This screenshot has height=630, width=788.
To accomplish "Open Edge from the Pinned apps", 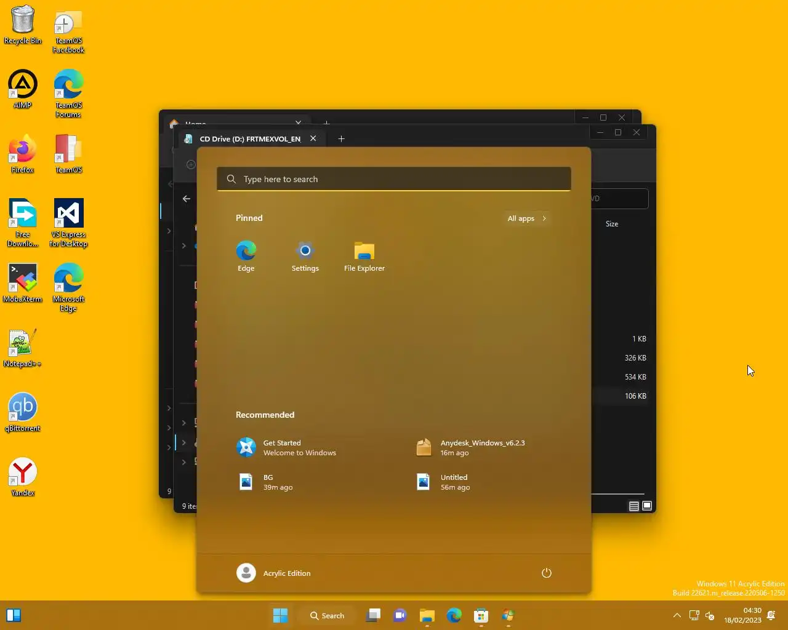I will 246,257.
